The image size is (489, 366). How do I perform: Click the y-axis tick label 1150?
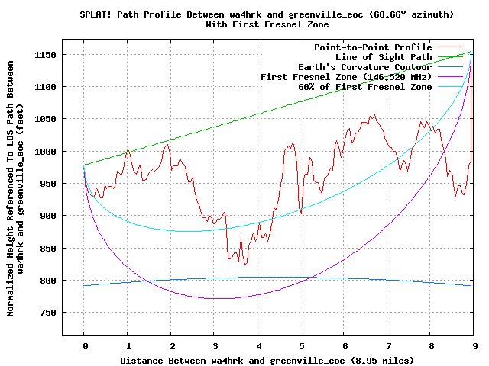[x=45, y=55]
